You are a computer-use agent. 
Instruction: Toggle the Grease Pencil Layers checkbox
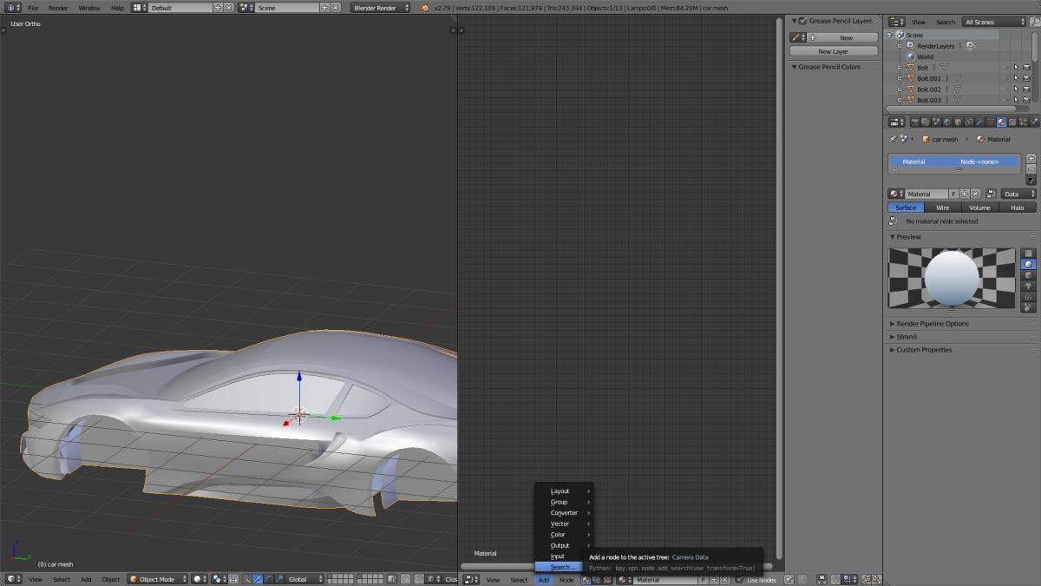pos(802,21)
